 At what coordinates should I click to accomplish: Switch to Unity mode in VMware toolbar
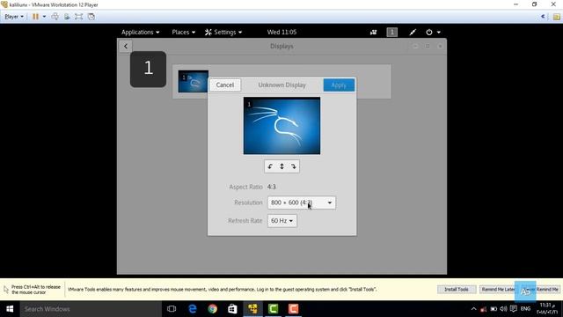tap(91, 17)
